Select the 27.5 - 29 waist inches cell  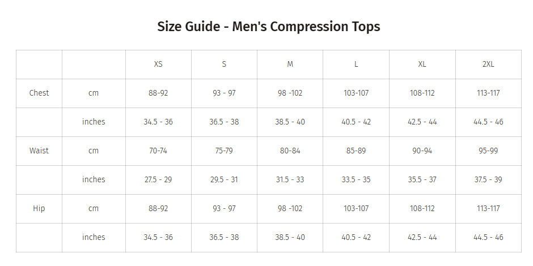coord(158,179)
